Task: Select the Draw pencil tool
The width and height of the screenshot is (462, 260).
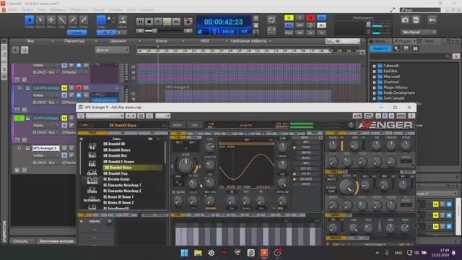Action: [x=72, y=19]
